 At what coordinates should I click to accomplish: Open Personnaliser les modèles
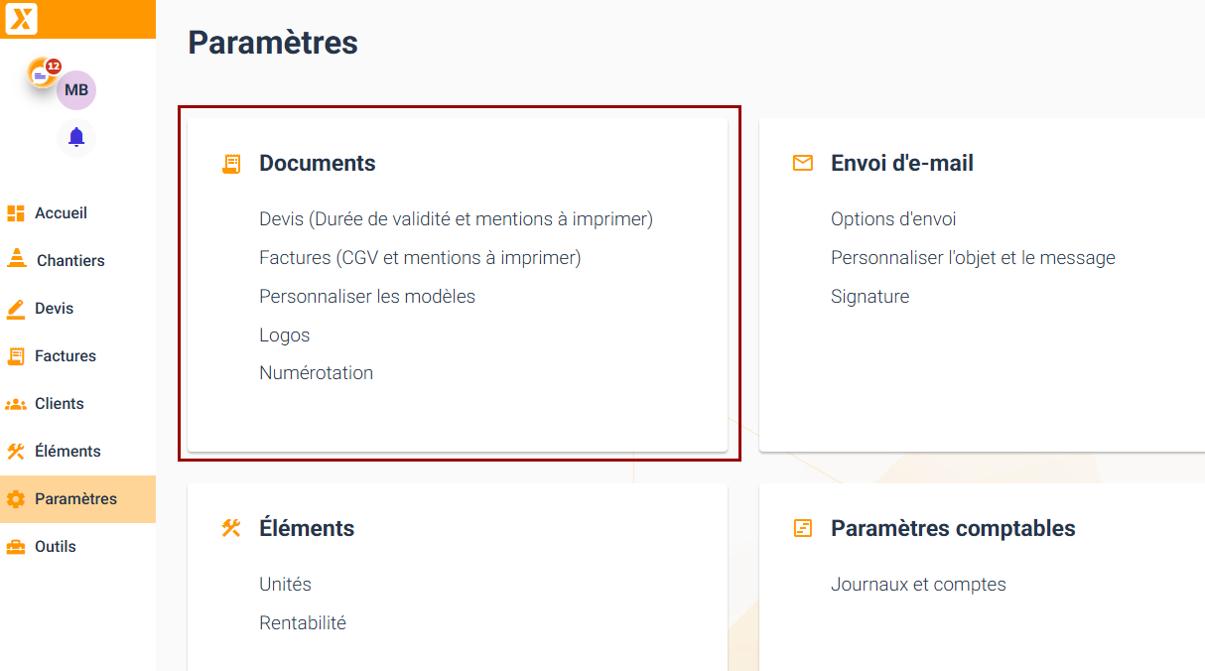point(367,296)
